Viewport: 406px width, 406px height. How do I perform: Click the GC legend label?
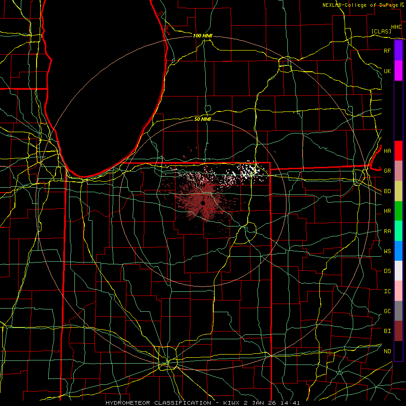coord(387,311)
